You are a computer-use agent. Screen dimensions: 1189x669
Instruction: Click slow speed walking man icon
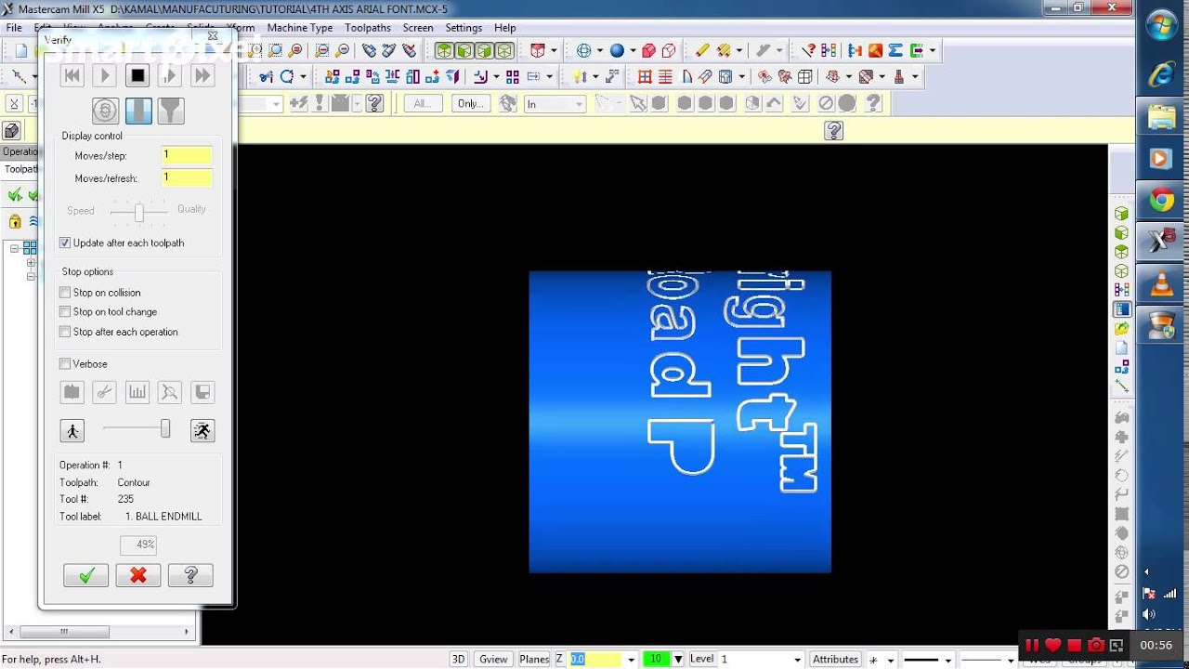click(72, 430)
